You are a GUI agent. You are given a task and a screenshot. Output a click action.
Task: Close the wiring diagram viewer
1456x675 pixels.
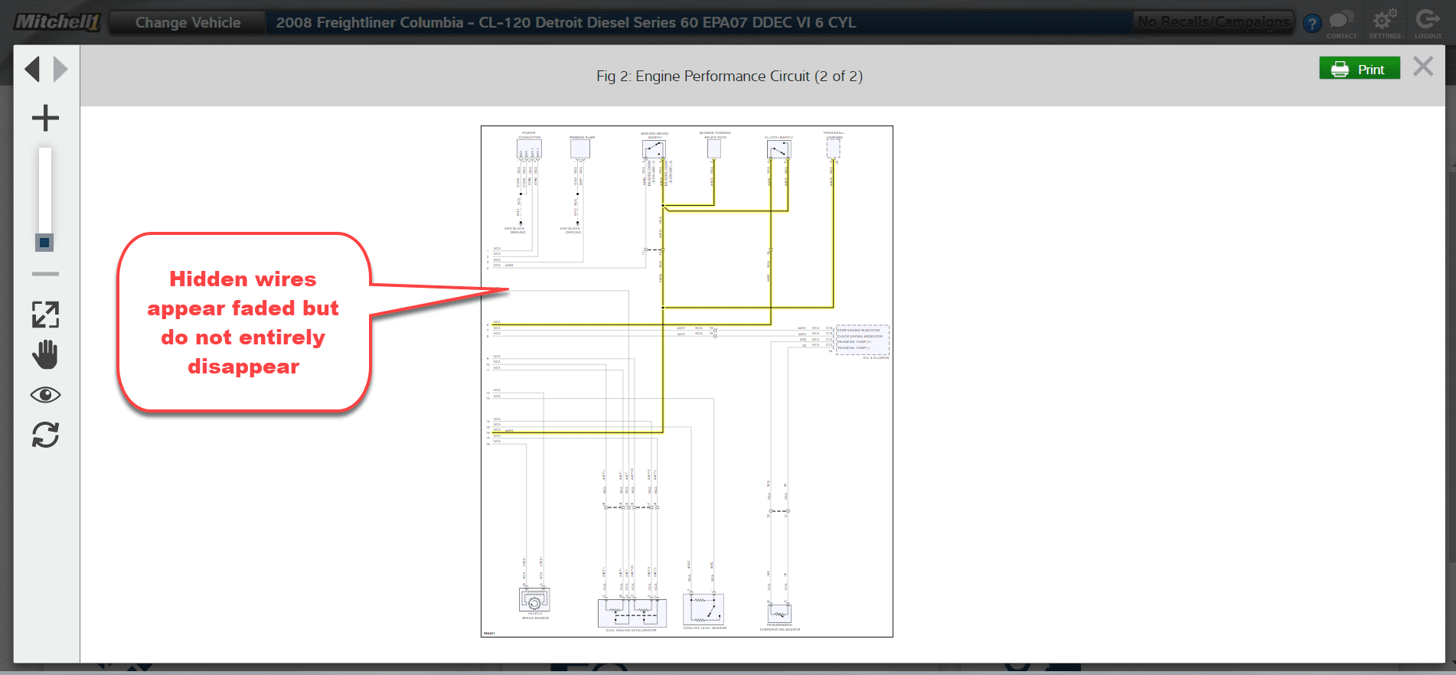1422,67
